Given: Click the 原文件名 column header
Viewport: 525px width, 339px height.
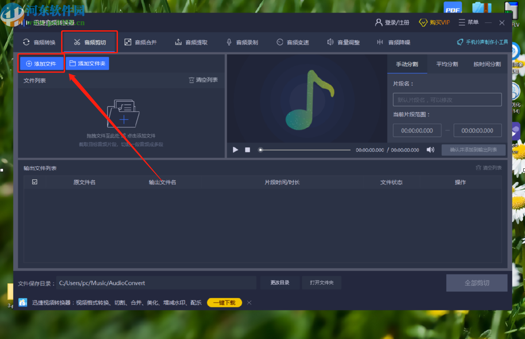Looking at the screenshot, I should point(85,182).
